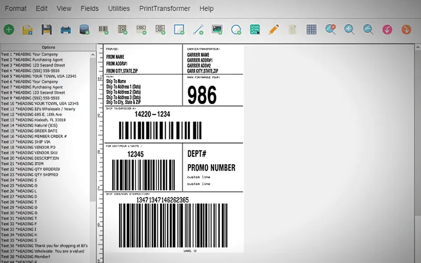Click the orange pencil edit icon

point(274,29)
